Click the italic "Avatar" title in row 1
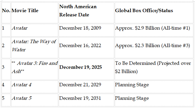The image size is (195, 108). [20, 28]
